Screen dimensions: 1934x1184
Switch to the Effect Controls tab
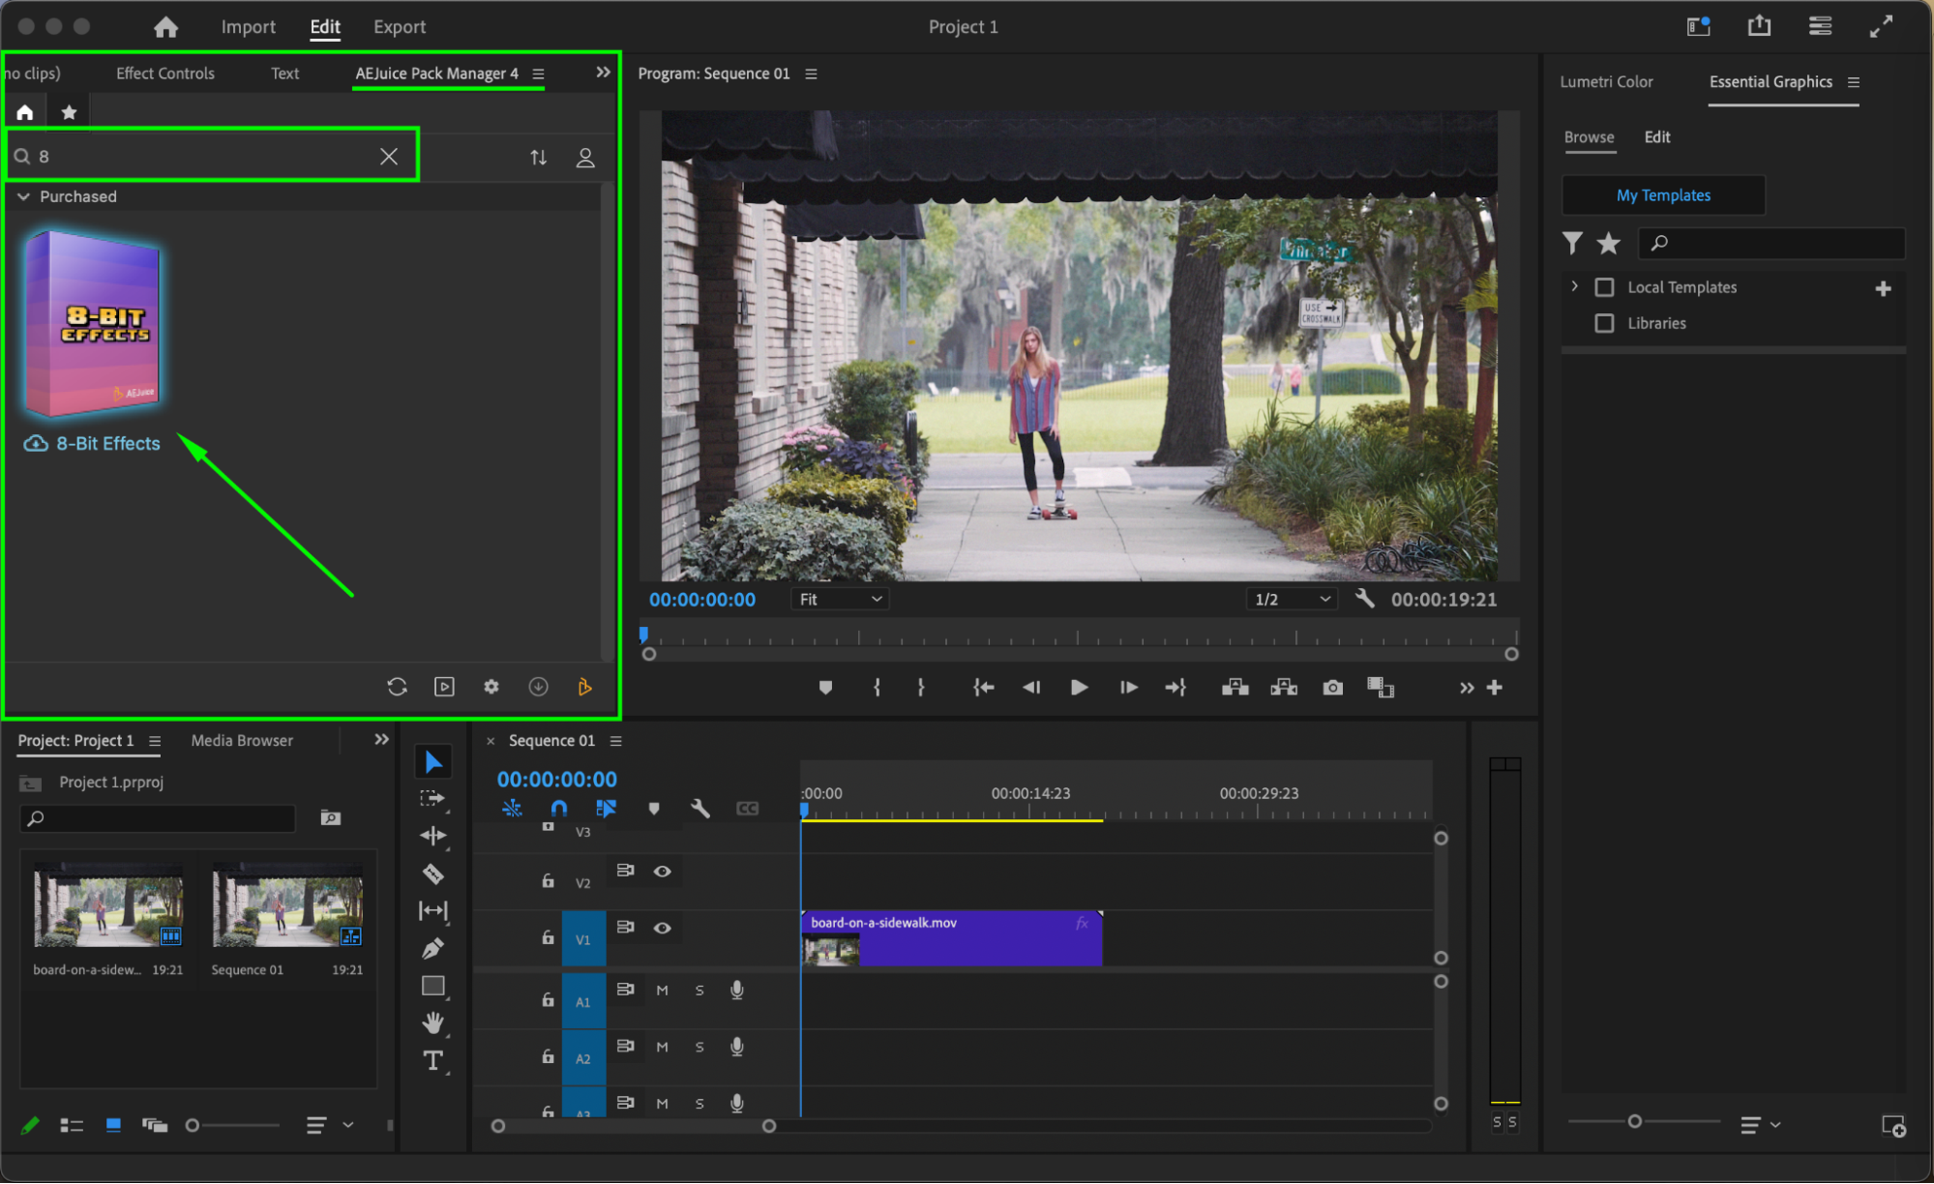(165, 74)
